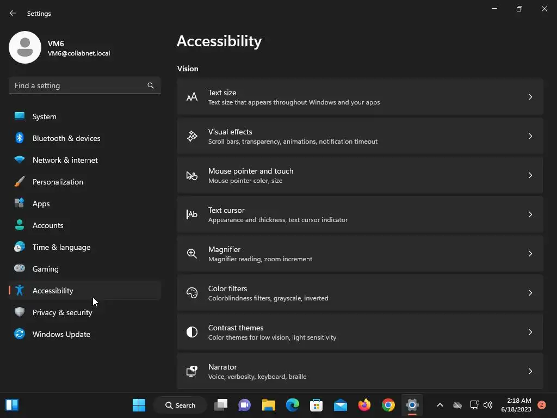
Task: Click the VM6@collabnet.local account email
Action: tap(79, 53)
